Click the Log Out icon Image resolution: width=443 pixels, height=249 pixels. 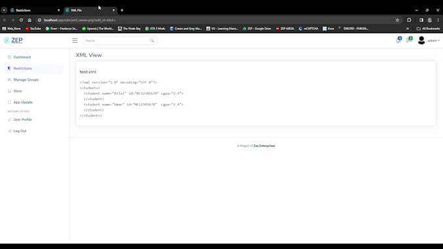click(x=9, y=131)
